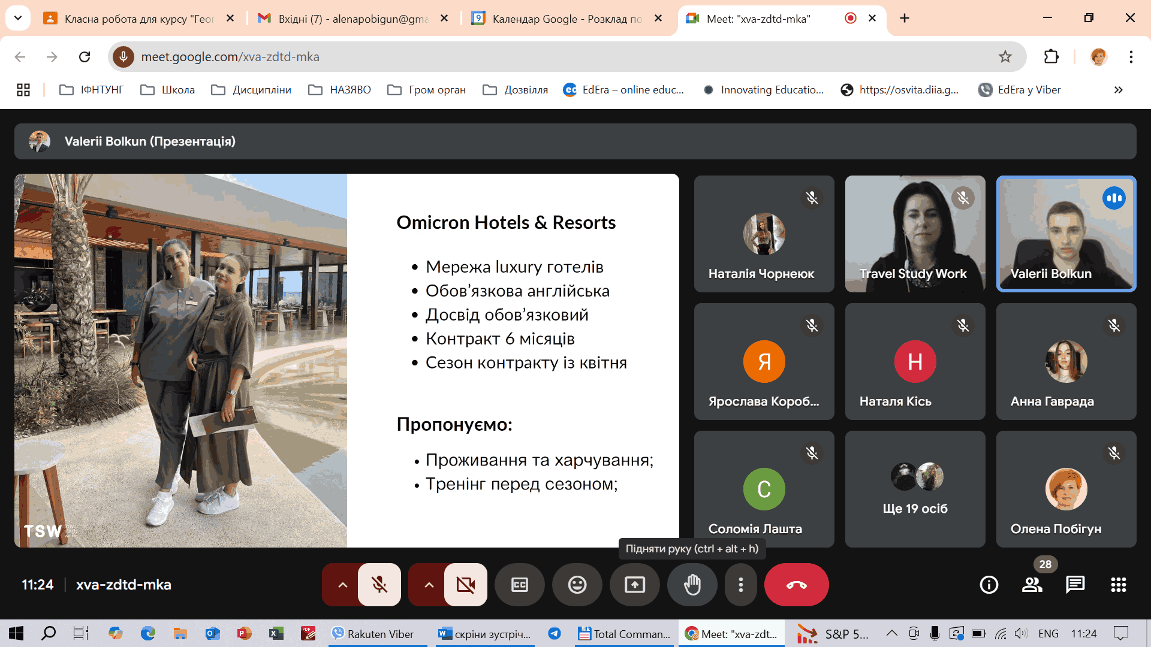Viewport: 1151px width, 647px height.
Task: Open meeting details info icon
Action: (989, 585)
